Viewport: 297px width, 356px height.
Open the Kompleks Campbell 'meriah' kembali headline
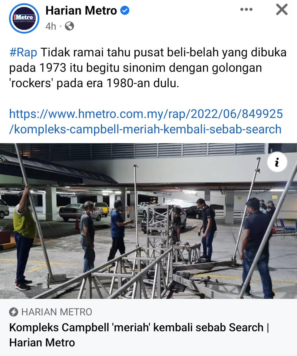(x=139, y=335)
